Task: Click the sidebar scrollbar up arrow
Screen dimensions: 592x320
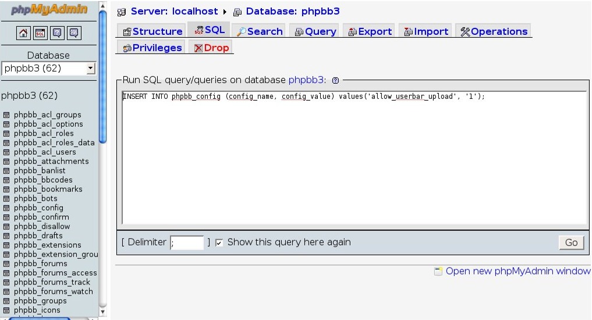Action: (x=102, y=6)
